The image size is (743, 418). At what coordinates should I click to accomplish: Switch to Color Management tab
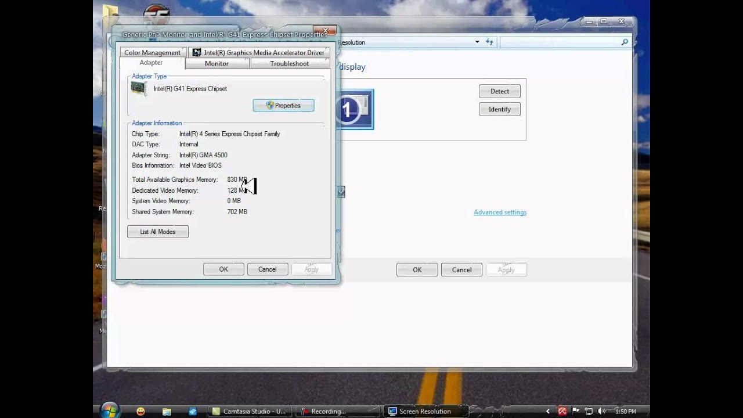(153, 52)
